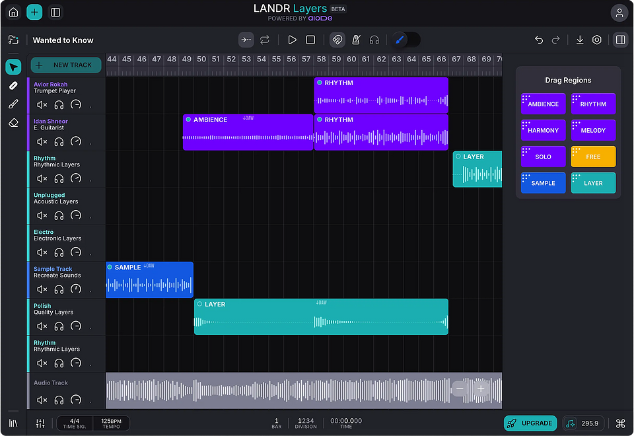Select the eraser tool in left sidebar
Screen dimensions: 634x436
pyautogui.click(x=13, y=123)
